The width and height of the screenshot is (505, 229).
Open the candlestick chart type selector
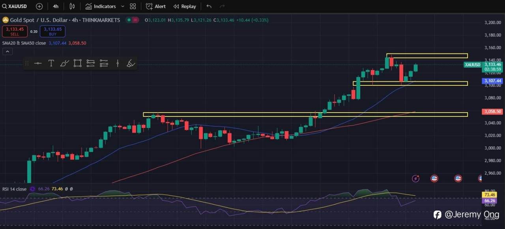click(x=72, y=6)
